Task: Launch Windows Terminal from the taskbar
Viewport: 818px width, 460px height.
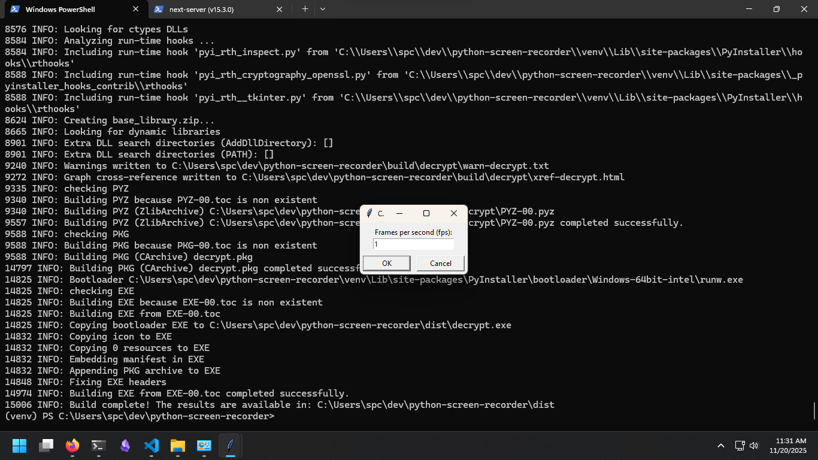Action: 98,446
